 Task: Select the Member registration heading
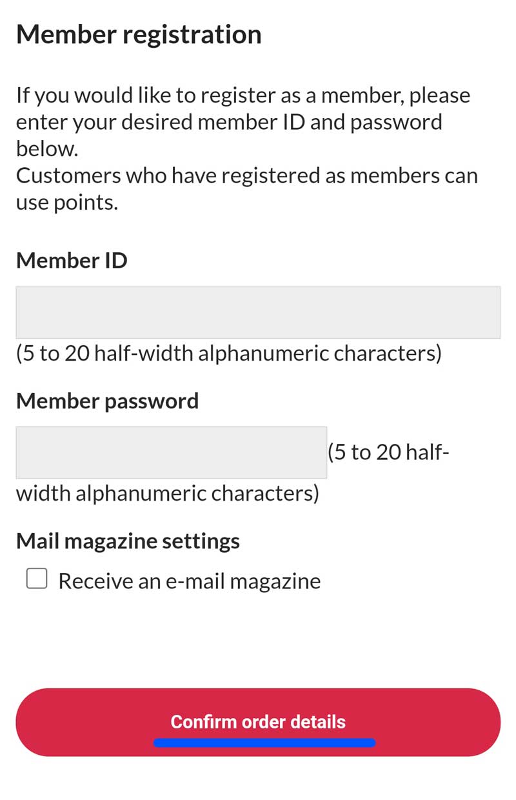139,34
